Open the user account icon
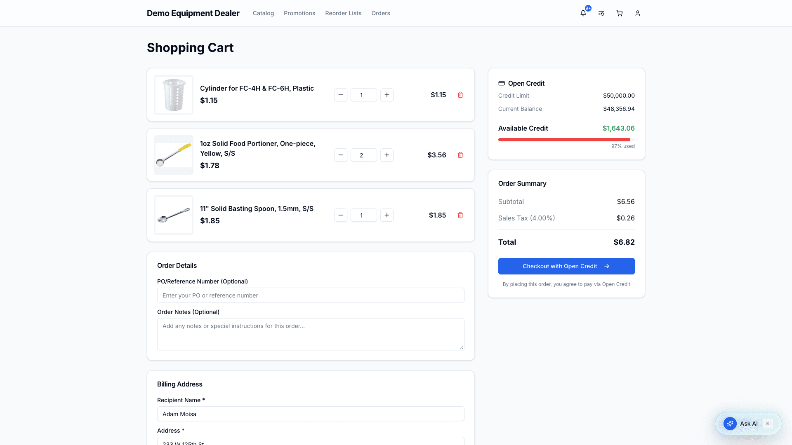Image resolution: width=792 pixels, height=445 pixels. point(638,13)
